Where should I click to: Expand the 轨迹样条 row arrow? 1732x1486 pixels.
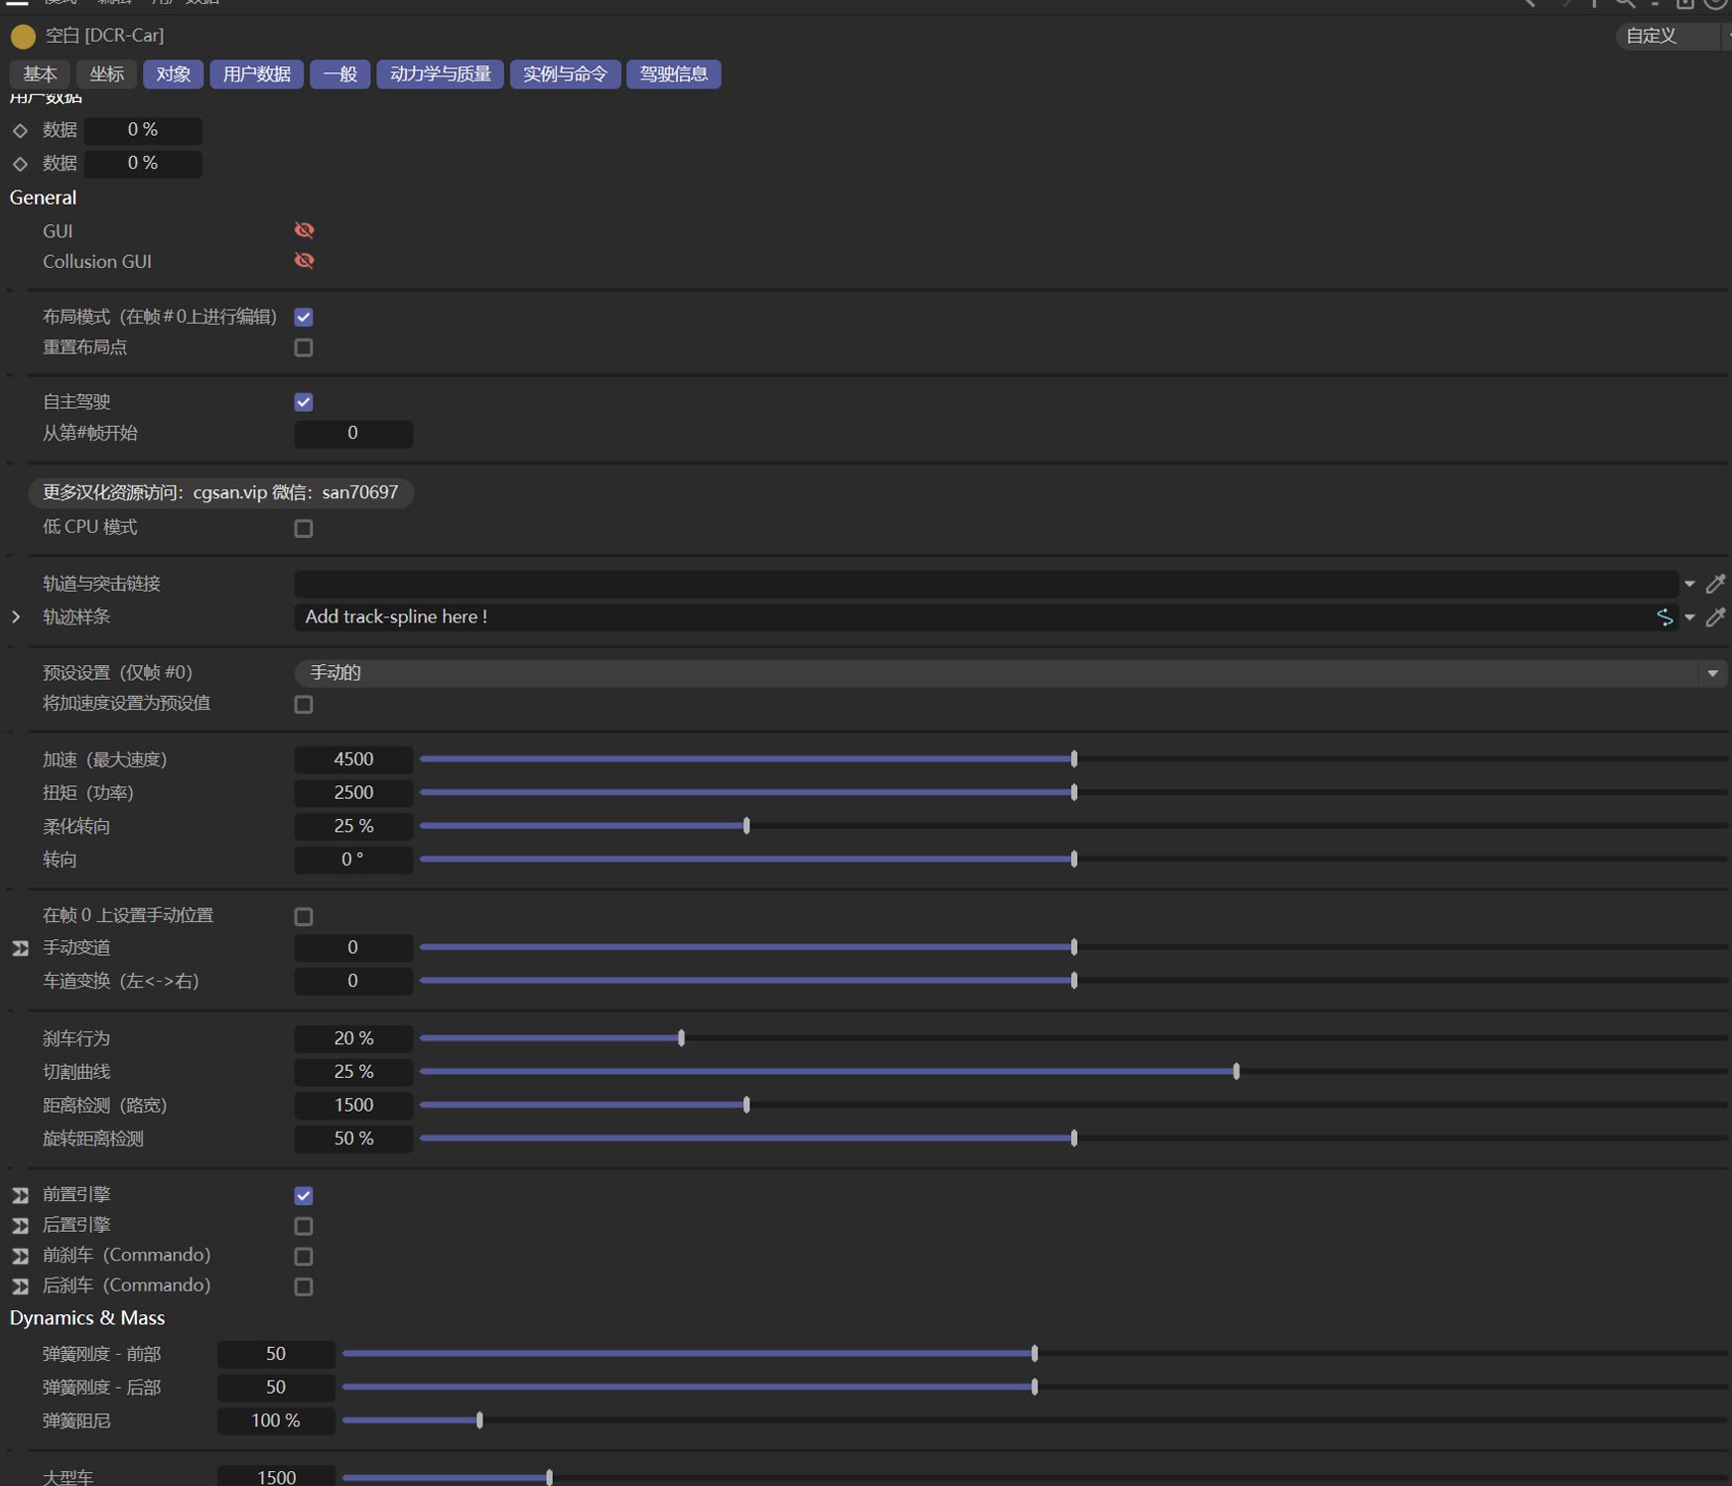(x=16, y=617)
